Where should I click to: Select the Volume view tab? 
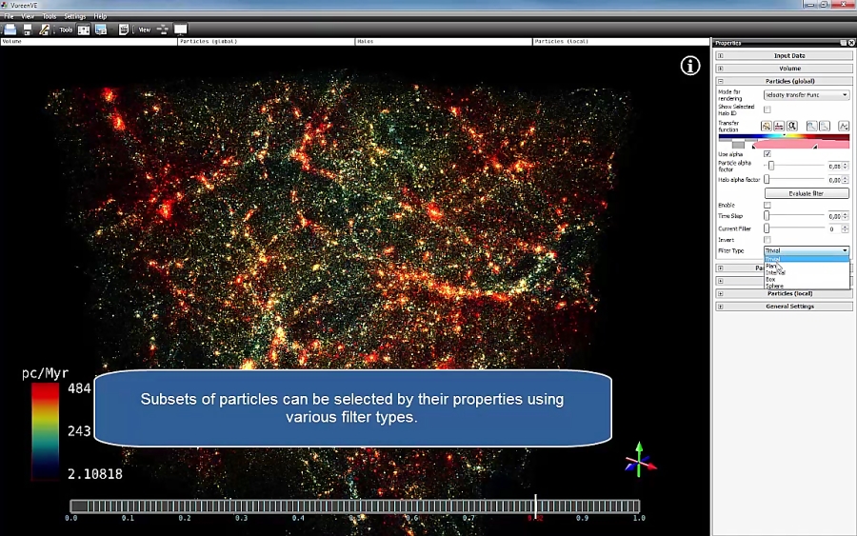click(x=89, y=42)
